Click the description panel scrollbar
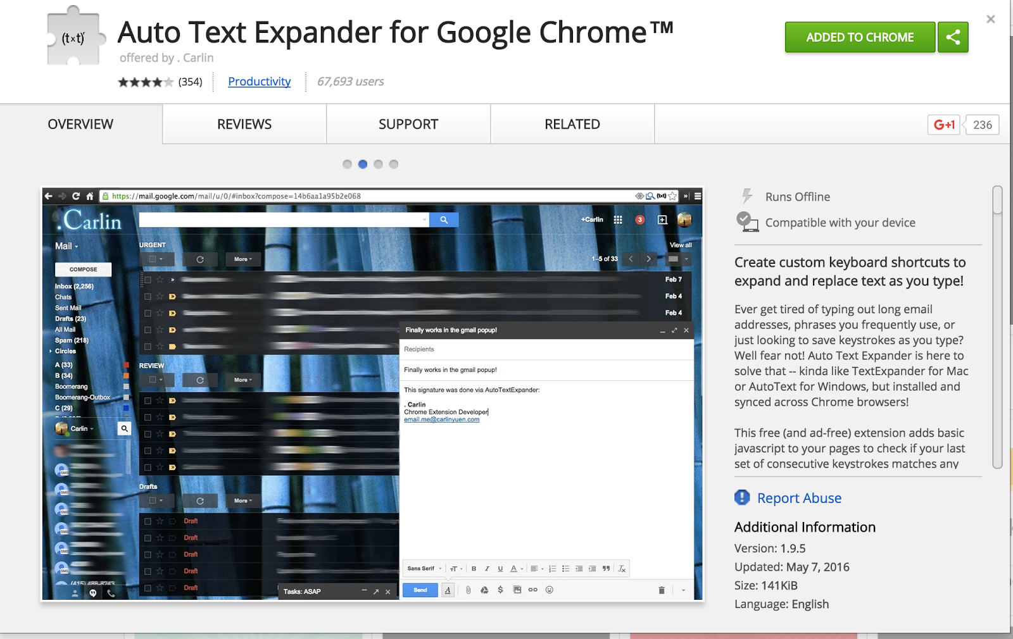This screenshot has height=639, width=1013. coord(997,327)
